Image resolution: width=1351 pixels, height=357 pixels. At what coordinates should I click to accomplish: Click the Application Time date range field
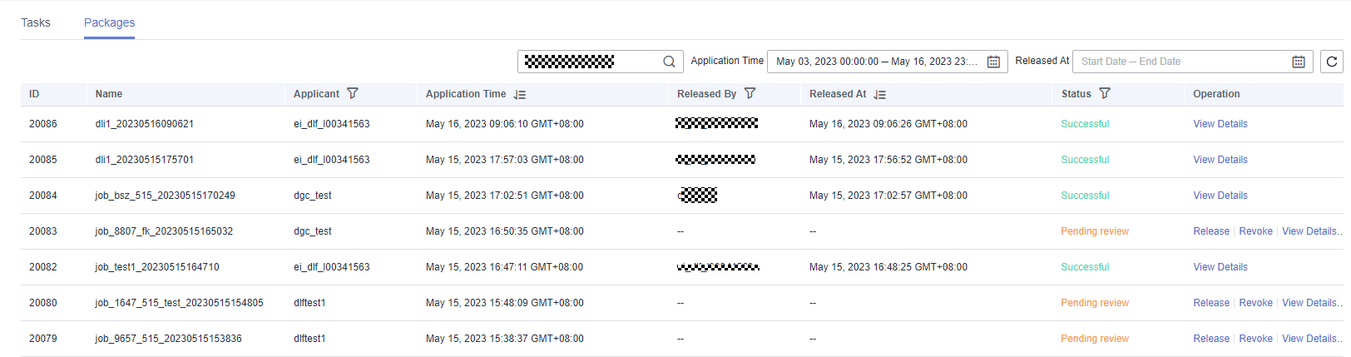tap(876, 62)
